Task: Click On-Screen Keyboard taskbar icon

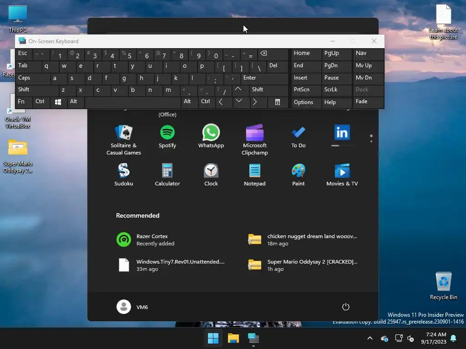Action: click(x=253, y=338)
